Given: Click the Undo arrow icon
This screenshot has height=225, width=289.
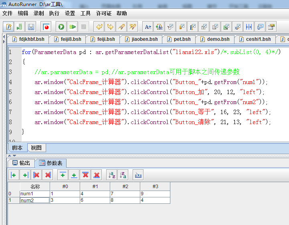Looking at the screenshot, I should [x=99, y=27].
